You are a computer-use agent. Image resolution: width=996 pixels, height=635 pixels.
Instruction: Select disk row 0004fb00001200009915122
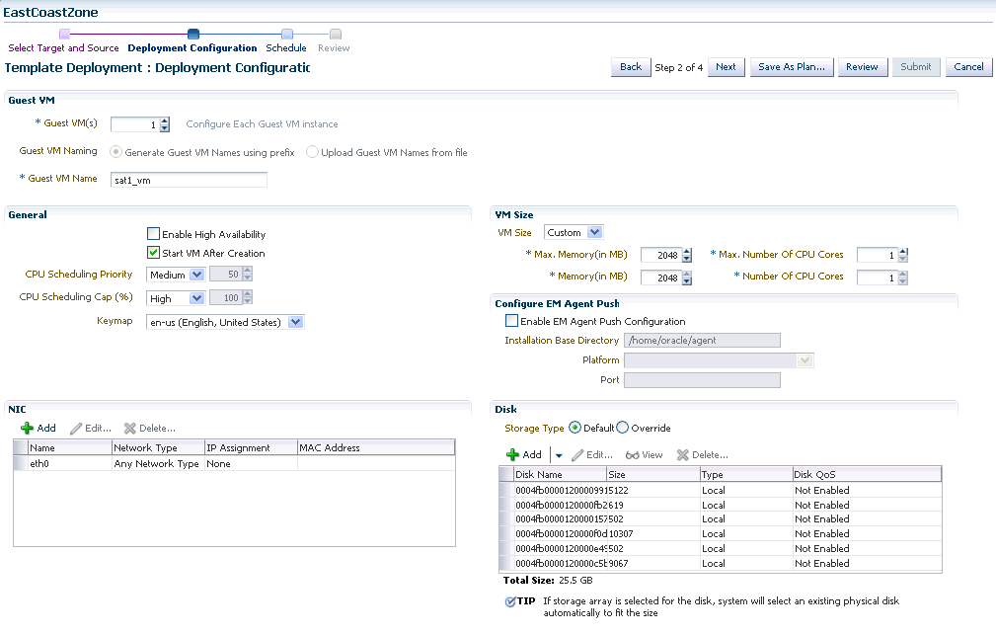pyautogui.click(x=721, y=490)
